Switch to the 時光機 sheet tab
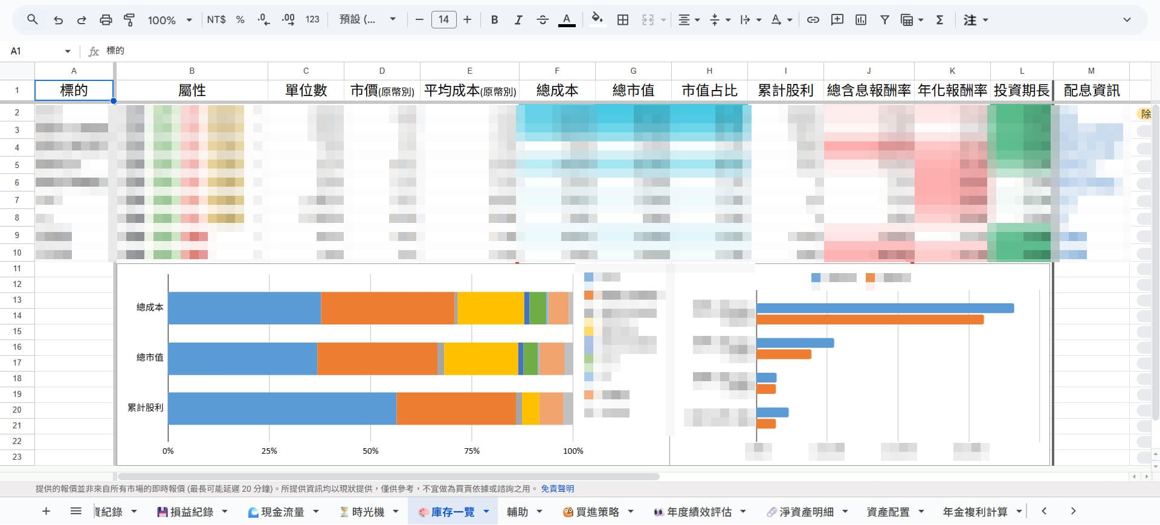This screenshot has width=1160, height=525. tap(367, 512)
